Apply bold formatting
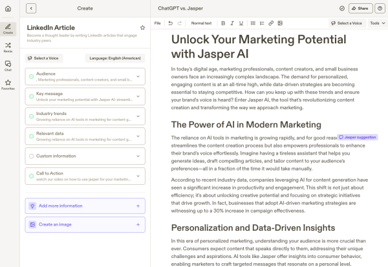 click(x=223, y=23)
